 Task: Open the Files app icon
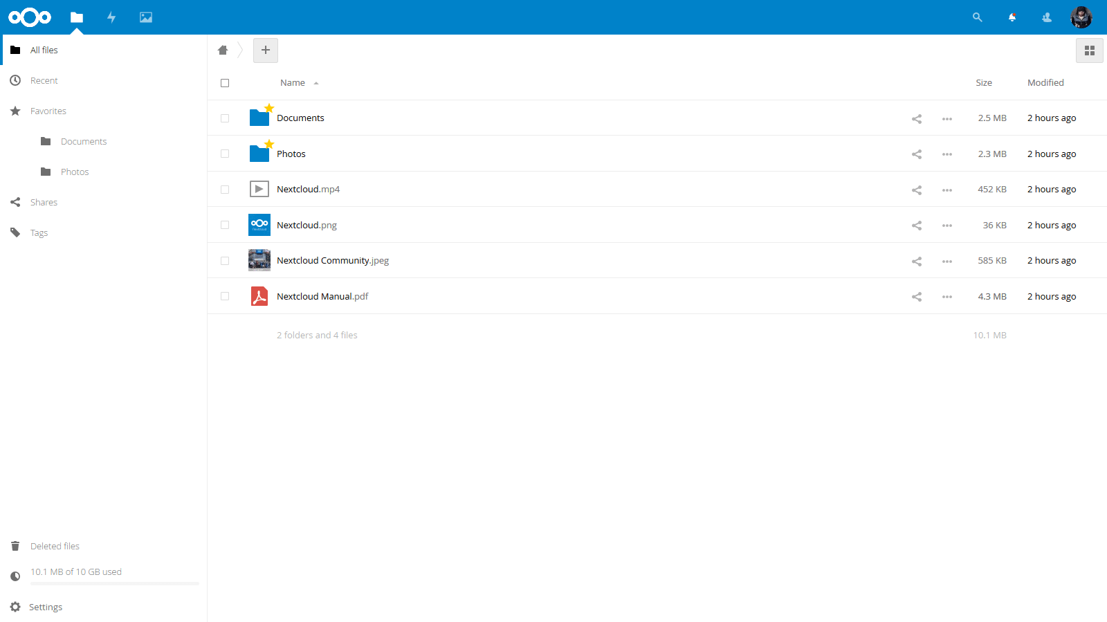[77, 17]
